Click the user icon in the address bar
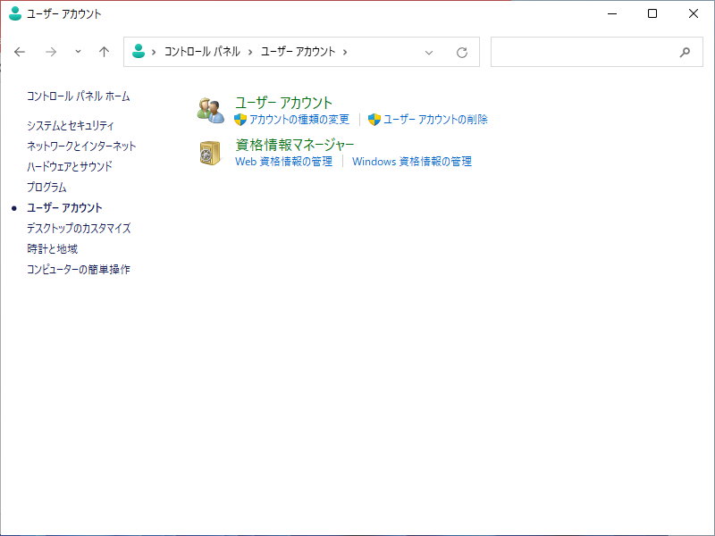Screen dimensions: 715x536 (x=139, y=52)
